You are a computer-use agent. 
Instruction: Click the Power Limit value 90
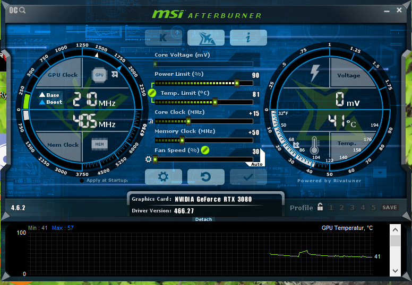[256, 76]
